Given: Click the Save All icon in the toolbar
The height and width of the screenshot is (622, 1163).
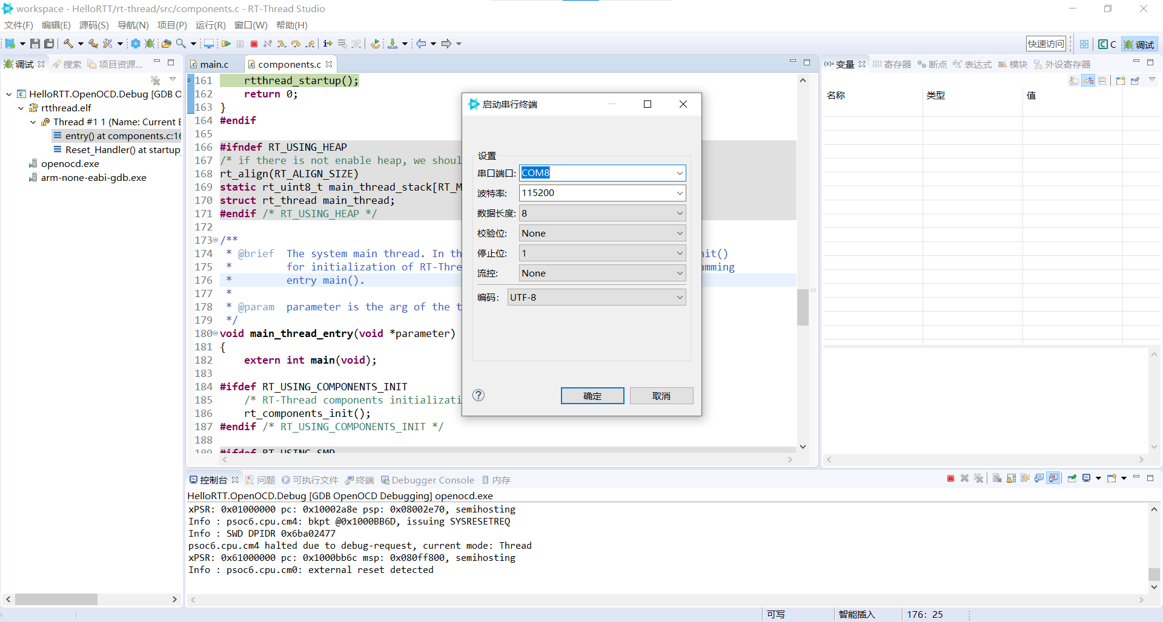Looking at the screenshot, I should point(49,44).
